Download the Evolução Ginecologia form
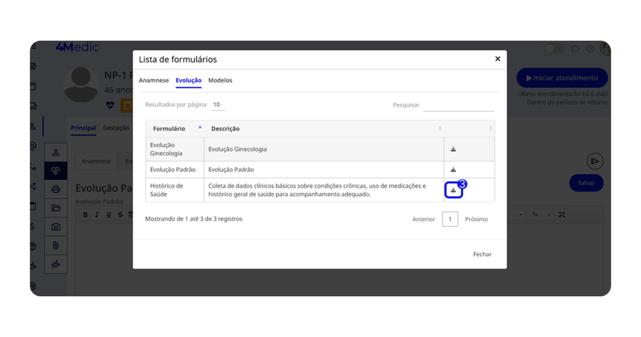The height and width of the screenshot is (337, 641). coord(453,149)
